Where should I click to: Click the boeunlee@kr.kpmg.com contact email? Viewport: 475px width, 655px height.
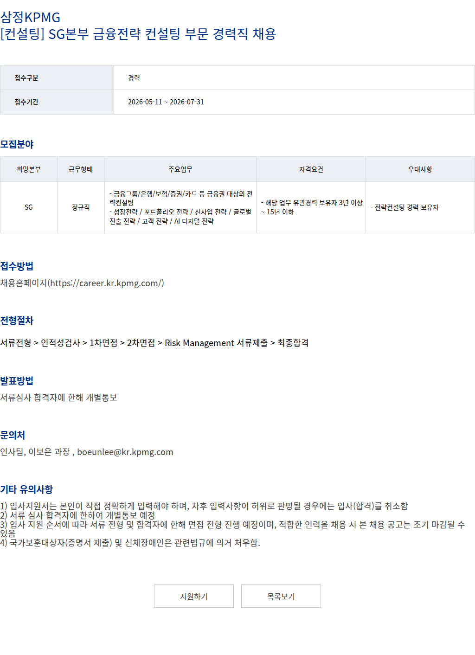click(125, 452)
